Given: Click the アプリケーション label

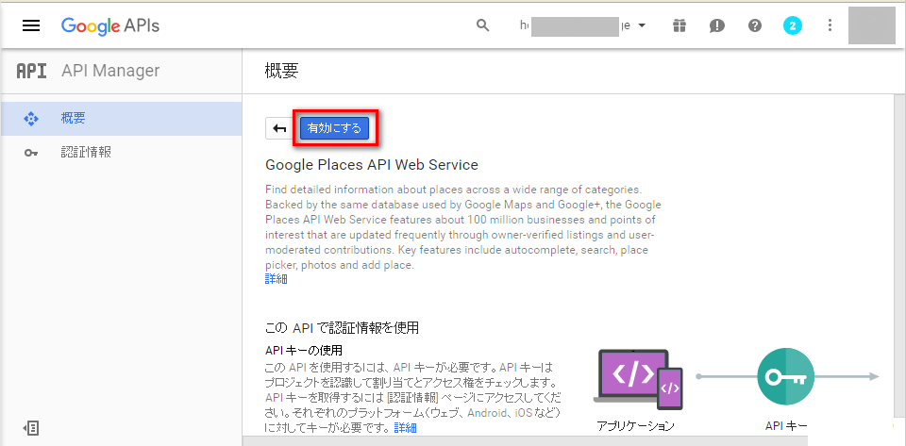Looking at the screenshot, I should pos(635,426).
